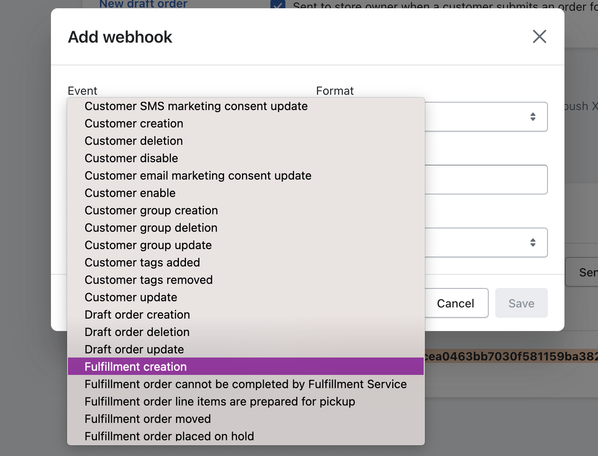Screen dimensions: 598x456
Task: Click the New draft order link
Action: pos(143,4)
